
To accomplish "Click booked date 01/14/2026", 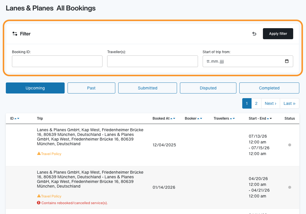I will point(164,187).
